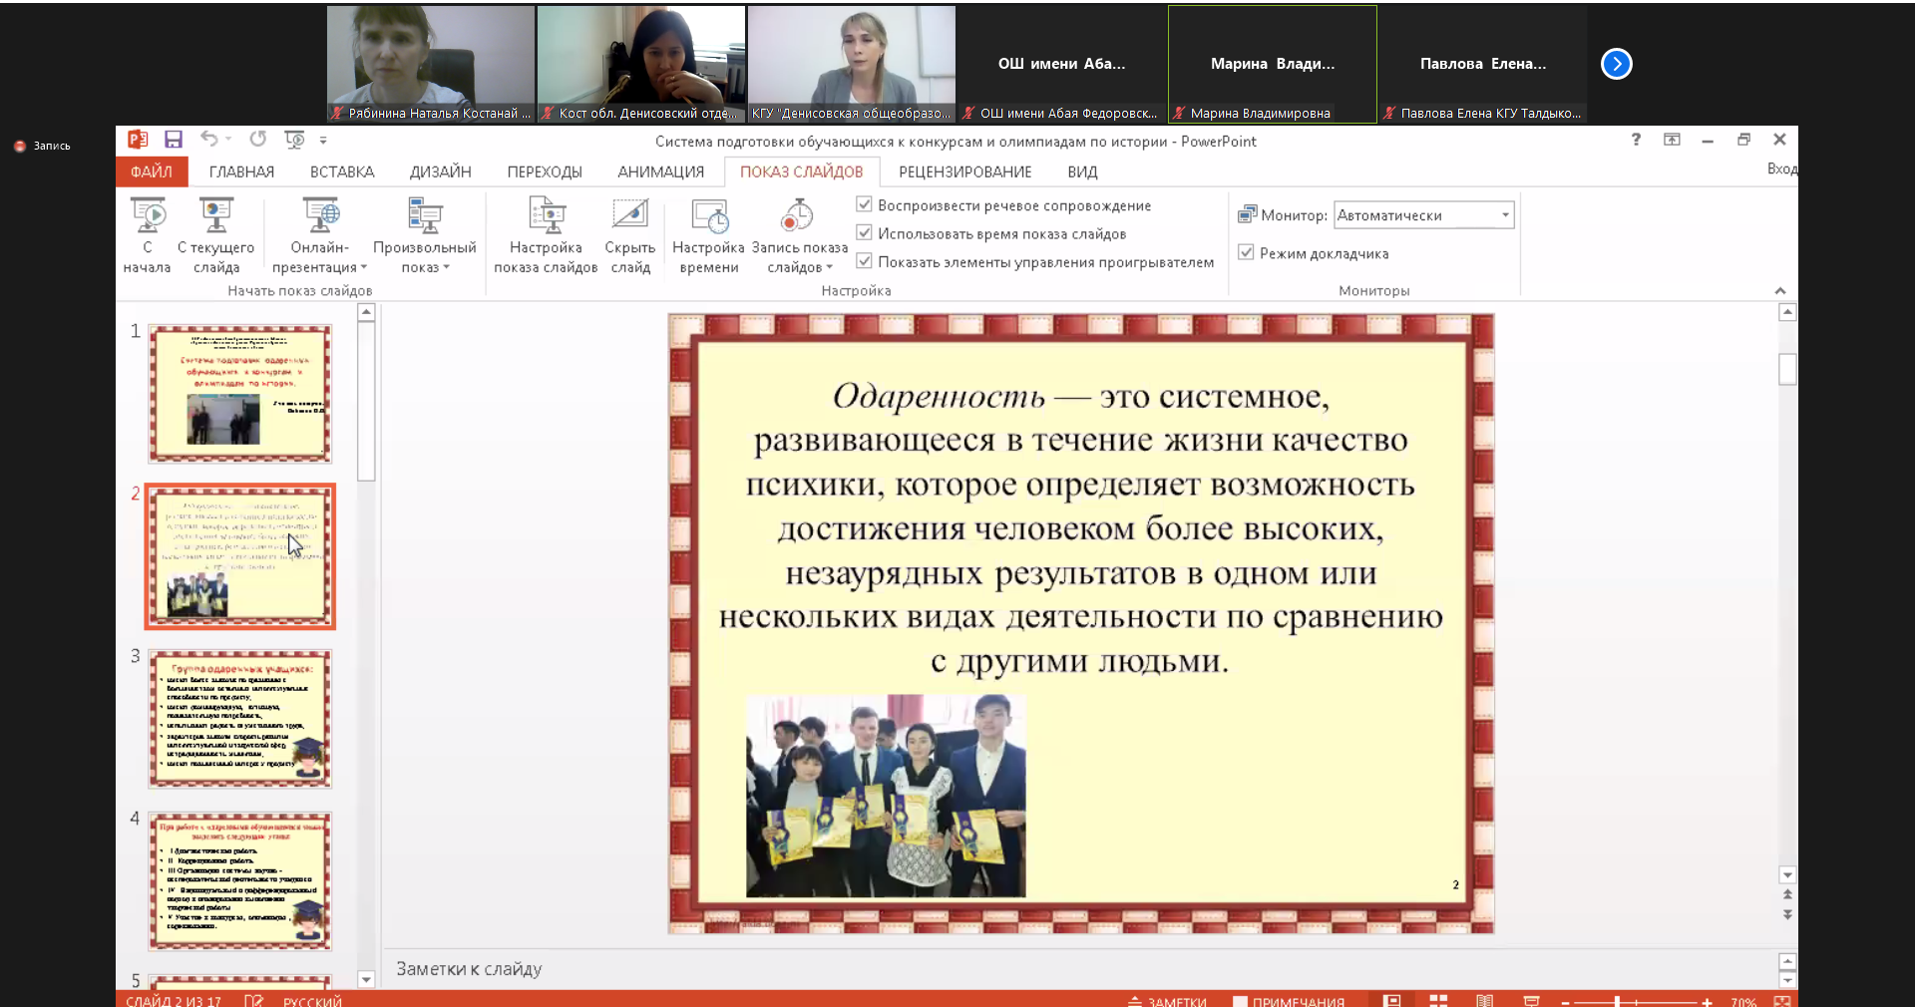Image resolution: width=1915 pixels, height=1007 pixels.
Task: Switch to the ДИЗАЙН tab
Action: [x=440, y=171]
